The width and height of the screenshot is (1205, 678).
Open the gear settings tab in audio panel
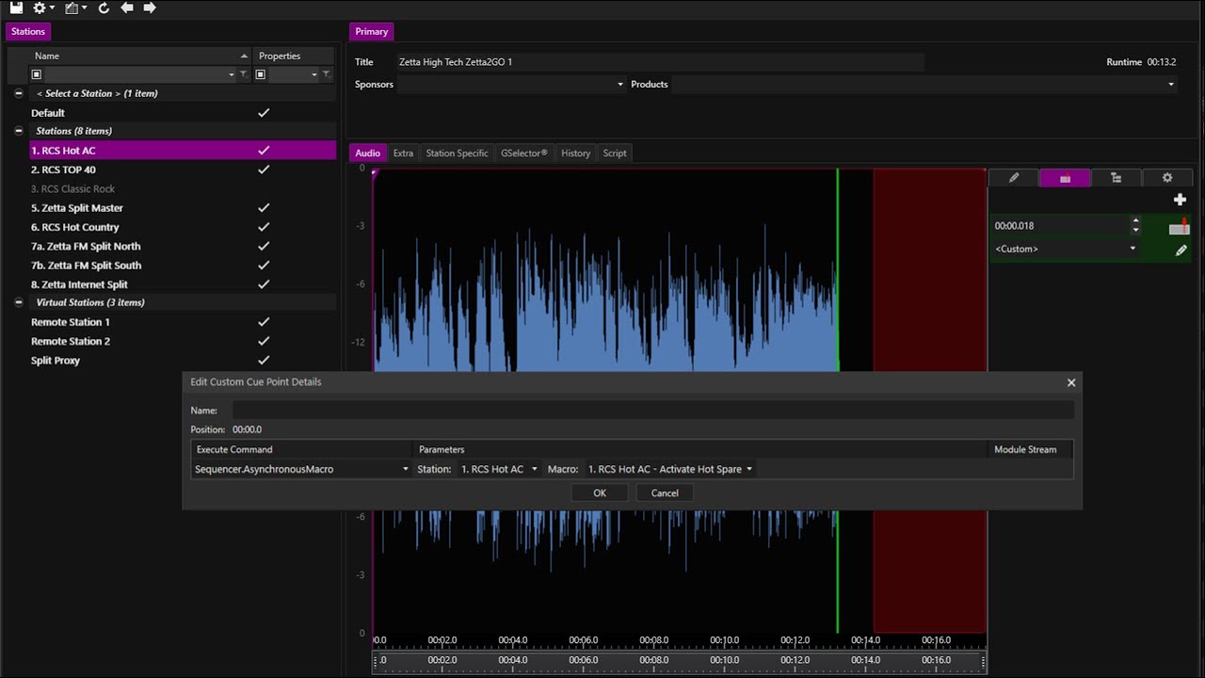[x=1167, y=178]
